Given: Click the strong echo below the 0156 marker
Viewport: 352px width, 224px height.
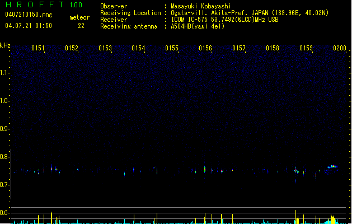Looking at the screenshot, I should pyautogui.click(x=205, y=169).
